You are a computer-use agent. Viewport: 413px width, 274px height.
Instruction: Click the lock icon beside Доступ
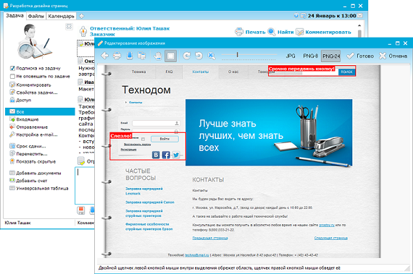12,100
